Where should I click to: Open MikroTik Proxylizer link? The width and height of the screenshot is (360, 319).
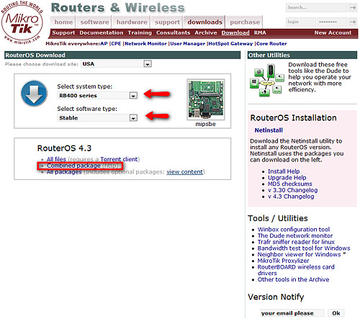click(283, 261)
